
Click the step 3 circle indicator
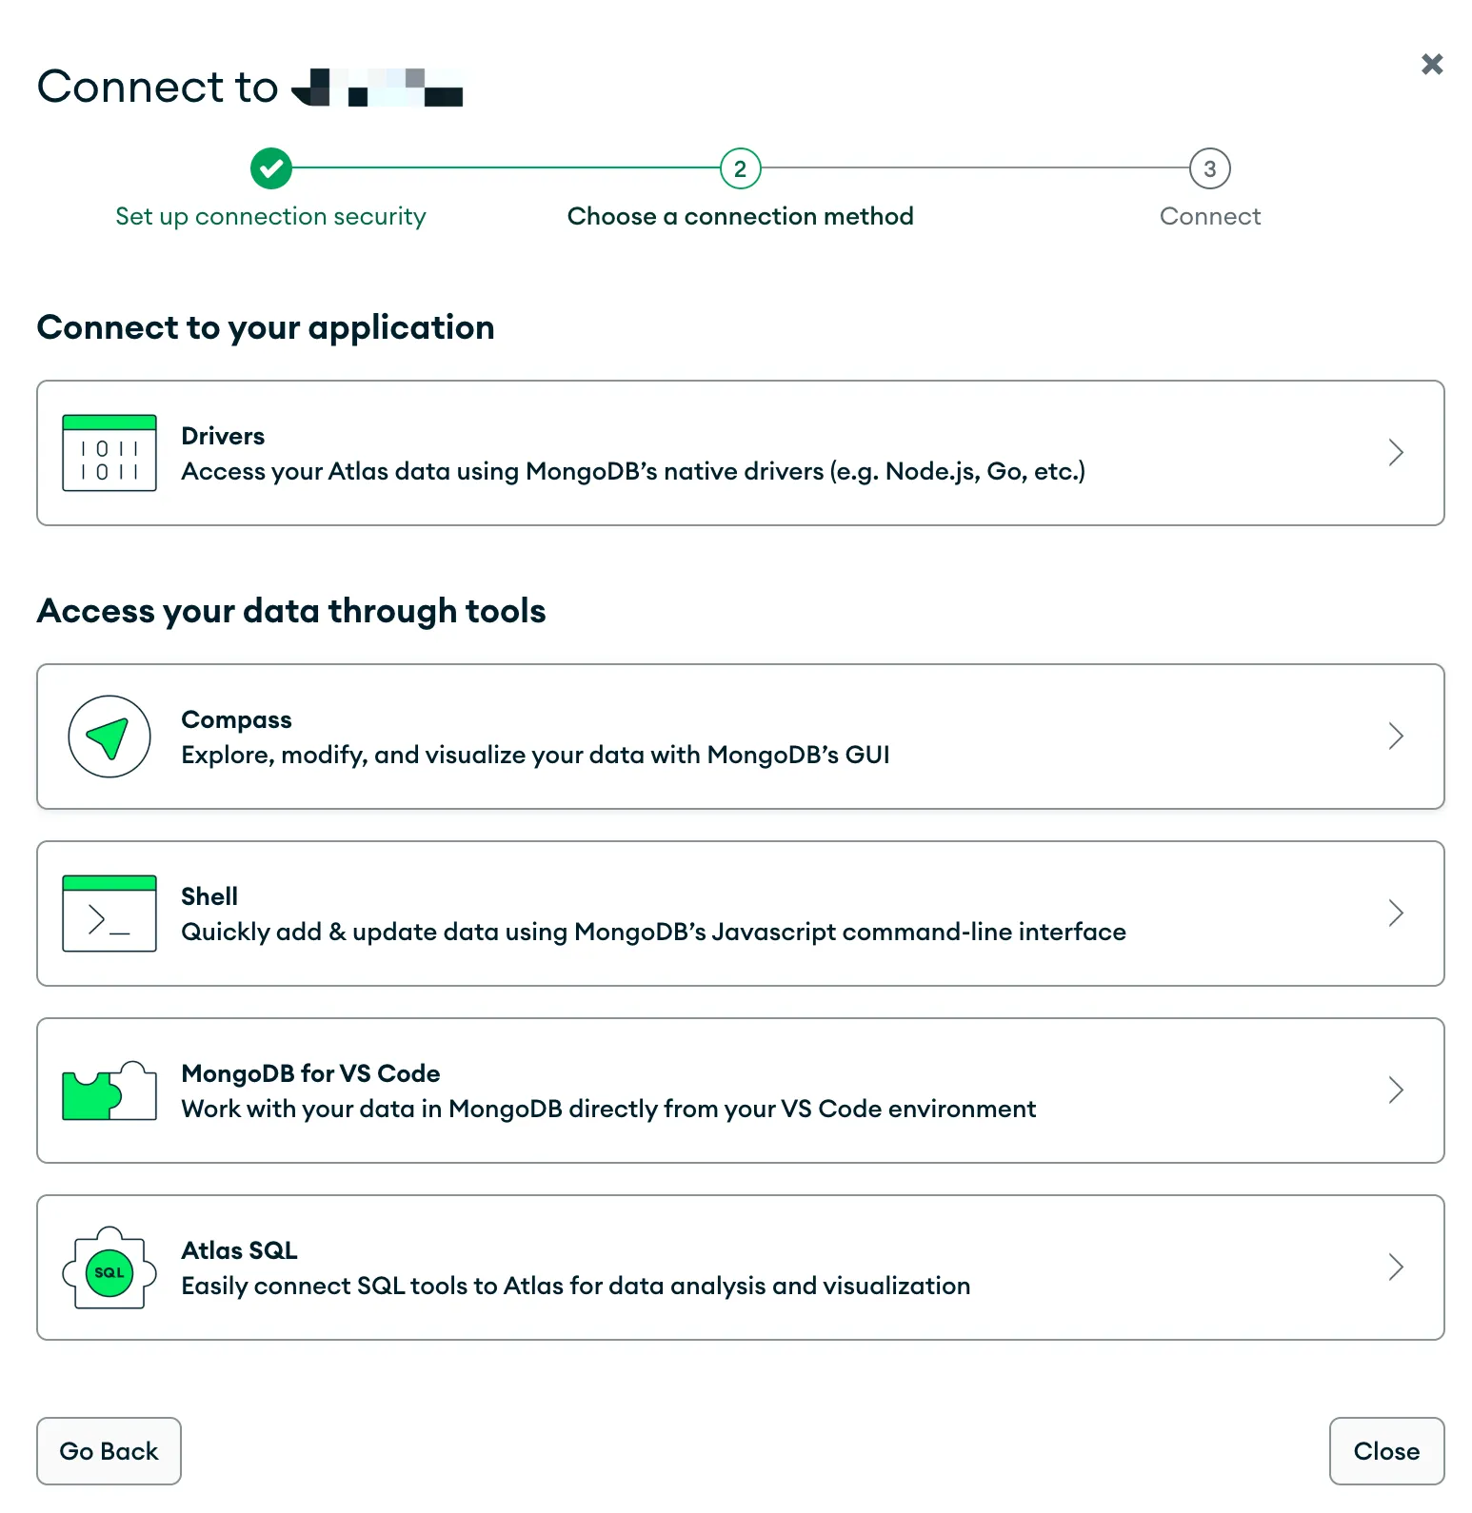pyautogui.click(x=1210, y=168)
